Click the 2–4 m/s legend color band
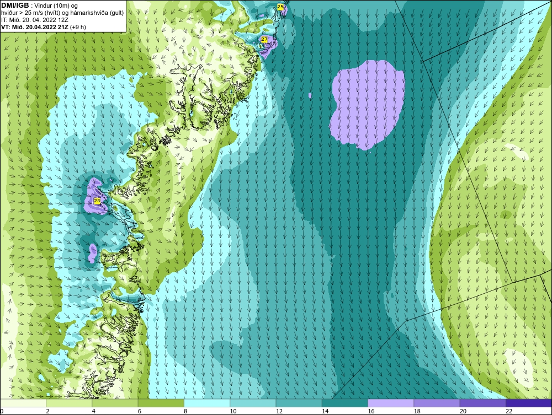552x415 pixels. 69,403
